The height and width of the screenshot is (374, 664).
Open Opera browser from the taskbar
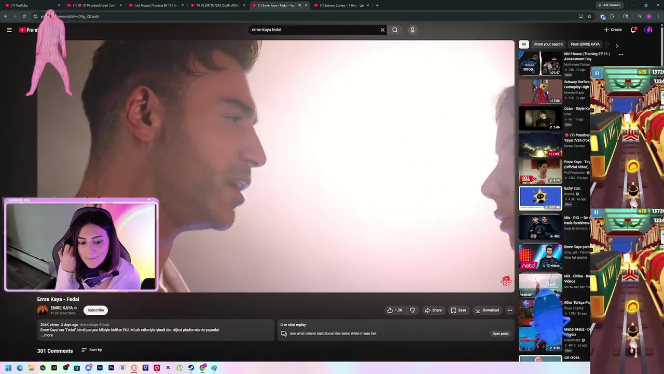point(134,368)
